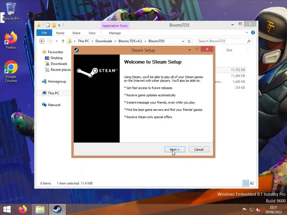Open Customize Quick Access Toolbar dropdown

tap(59, 25)
